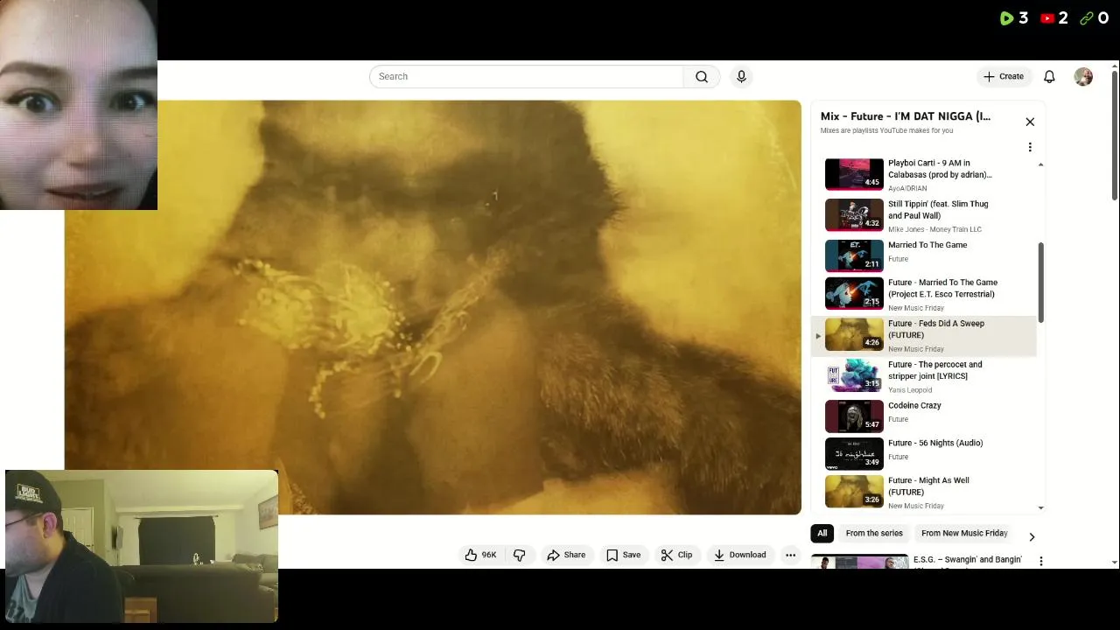1120x630 pixels.
Task: Activate voice search microphone icon
Action: (741, 77)
